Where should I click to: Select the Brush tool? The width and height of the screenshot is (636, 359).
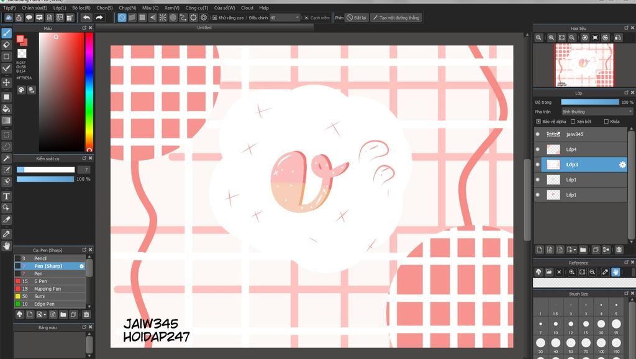[6, 33]
